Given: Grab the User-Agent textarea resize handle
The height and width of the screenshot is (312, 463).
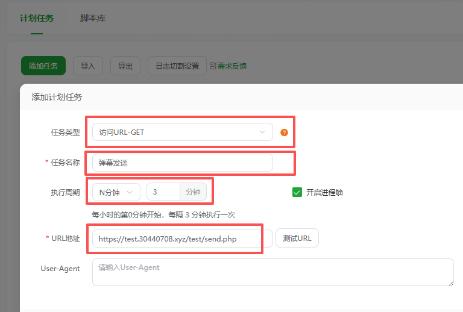Looking at the screenshot, I should pos(450,282).
